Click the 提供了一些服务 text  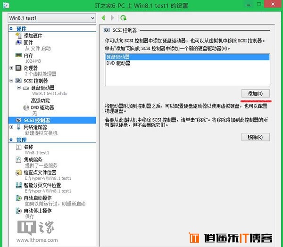pyautogui.click(x=41, y=165)
